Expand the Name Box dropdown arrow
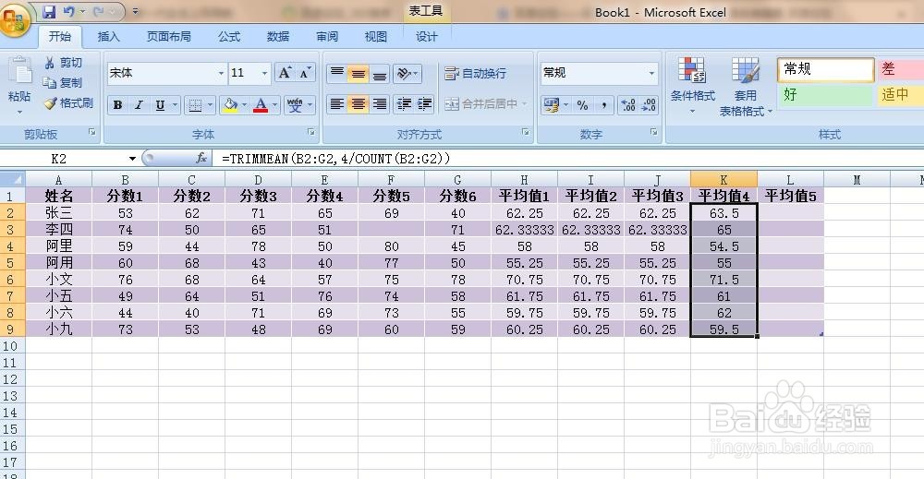This screenshot has height=479, width=924. 132,159
